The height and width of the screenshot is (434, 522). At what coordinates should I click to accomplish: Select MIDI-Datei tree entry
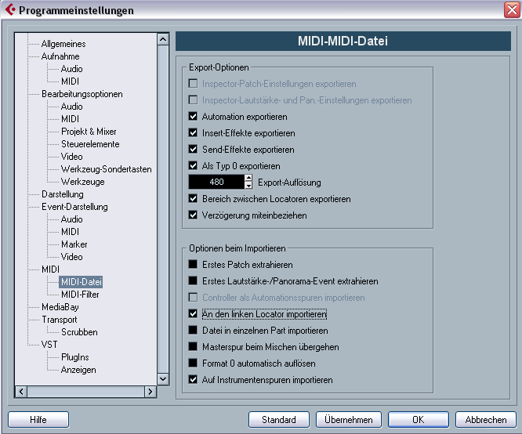(81, 282)
